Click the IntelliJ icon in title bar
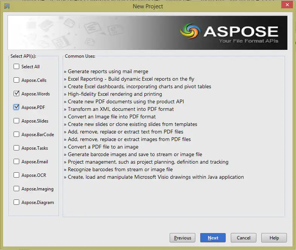The width and height of the screenshot is (296, 250). click(7, 6)
